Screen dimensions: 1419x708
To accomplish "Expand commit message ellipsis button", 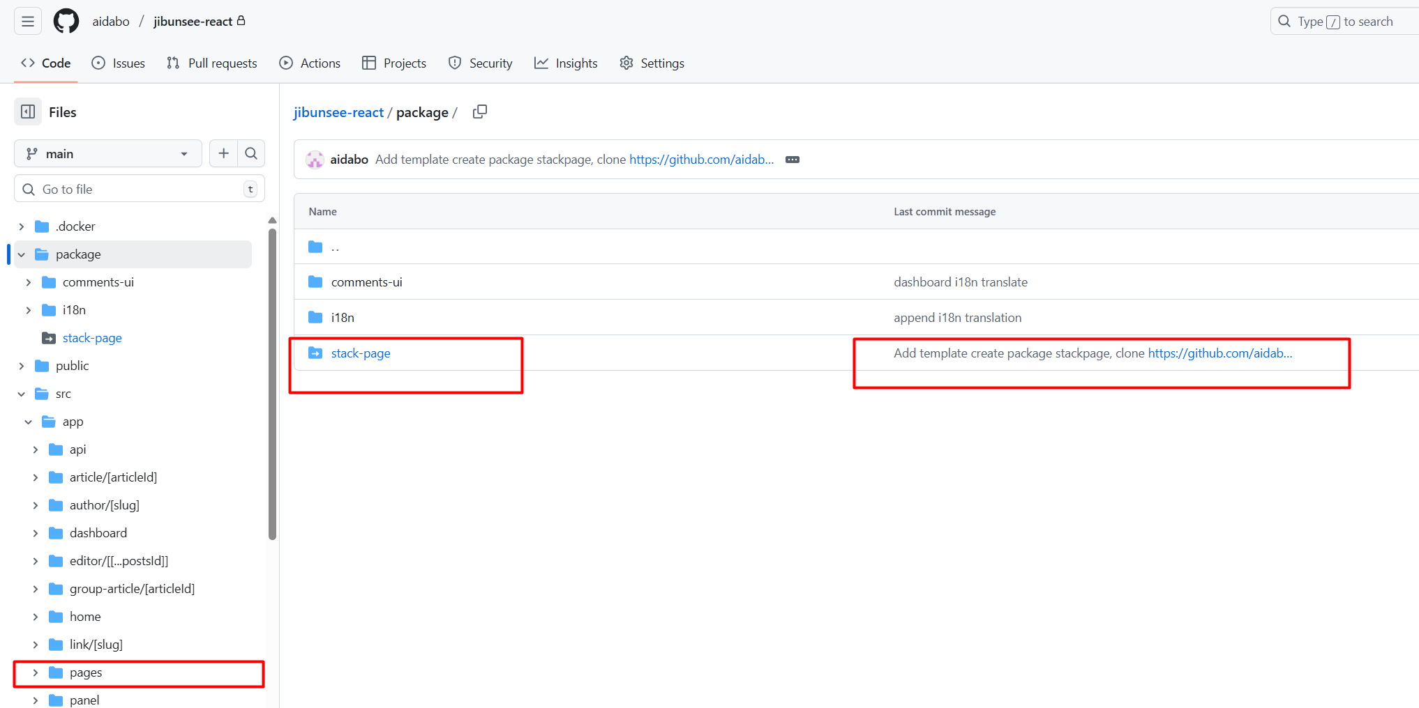I will tap(793, 160).
